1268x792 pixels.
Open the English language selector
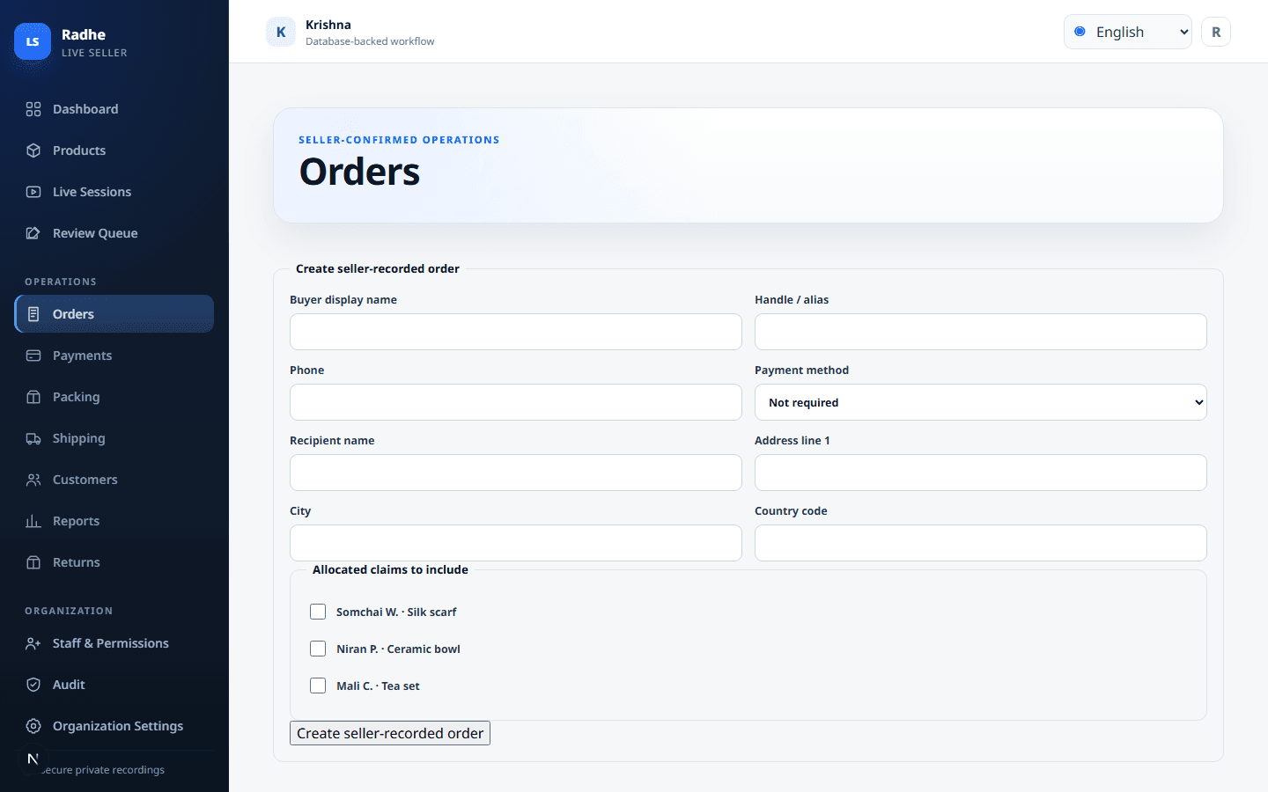point(1128,32)
